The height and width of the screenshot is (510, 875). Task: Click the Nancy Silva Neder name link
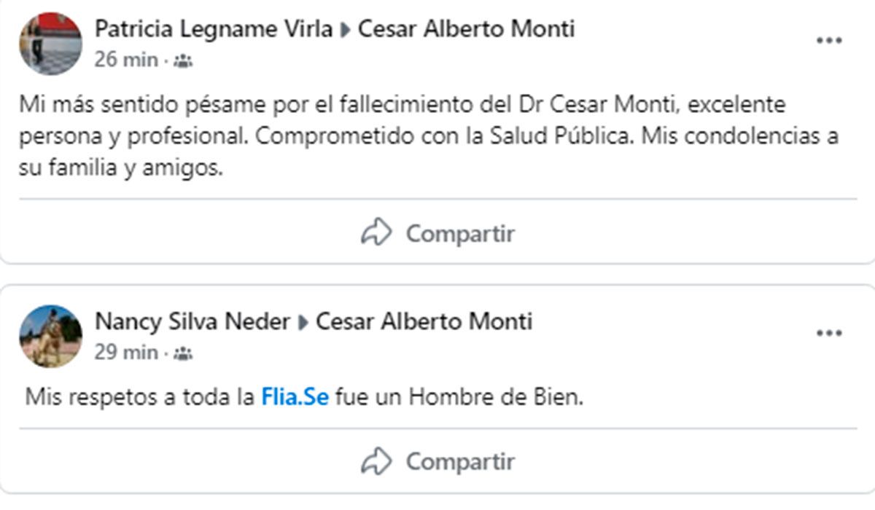tap(192, 321)
